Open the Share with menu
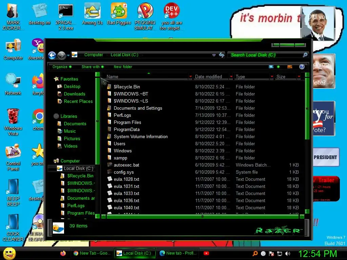 pyautogui.click(x=93, y=67)
